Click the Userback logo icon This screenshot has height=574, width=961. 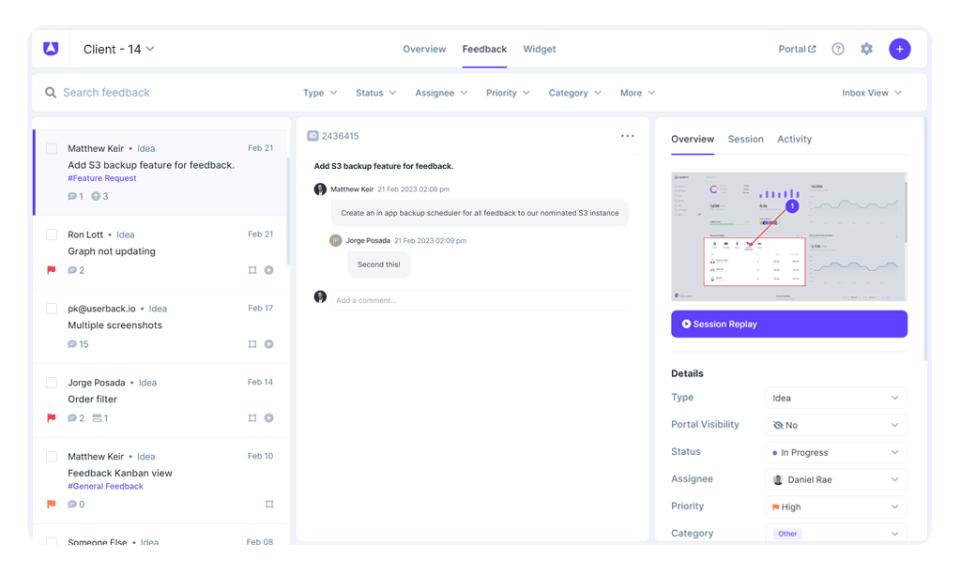tap(51, 49)
